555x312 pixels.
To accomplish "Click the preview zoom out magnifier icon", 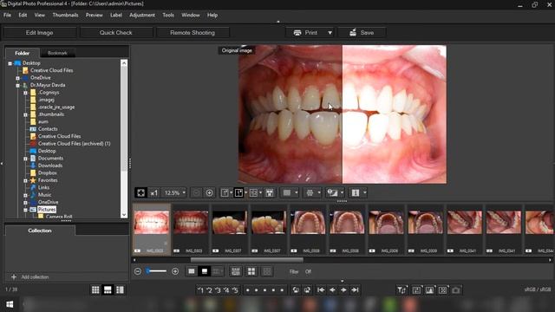I will (x=197, y=192).
